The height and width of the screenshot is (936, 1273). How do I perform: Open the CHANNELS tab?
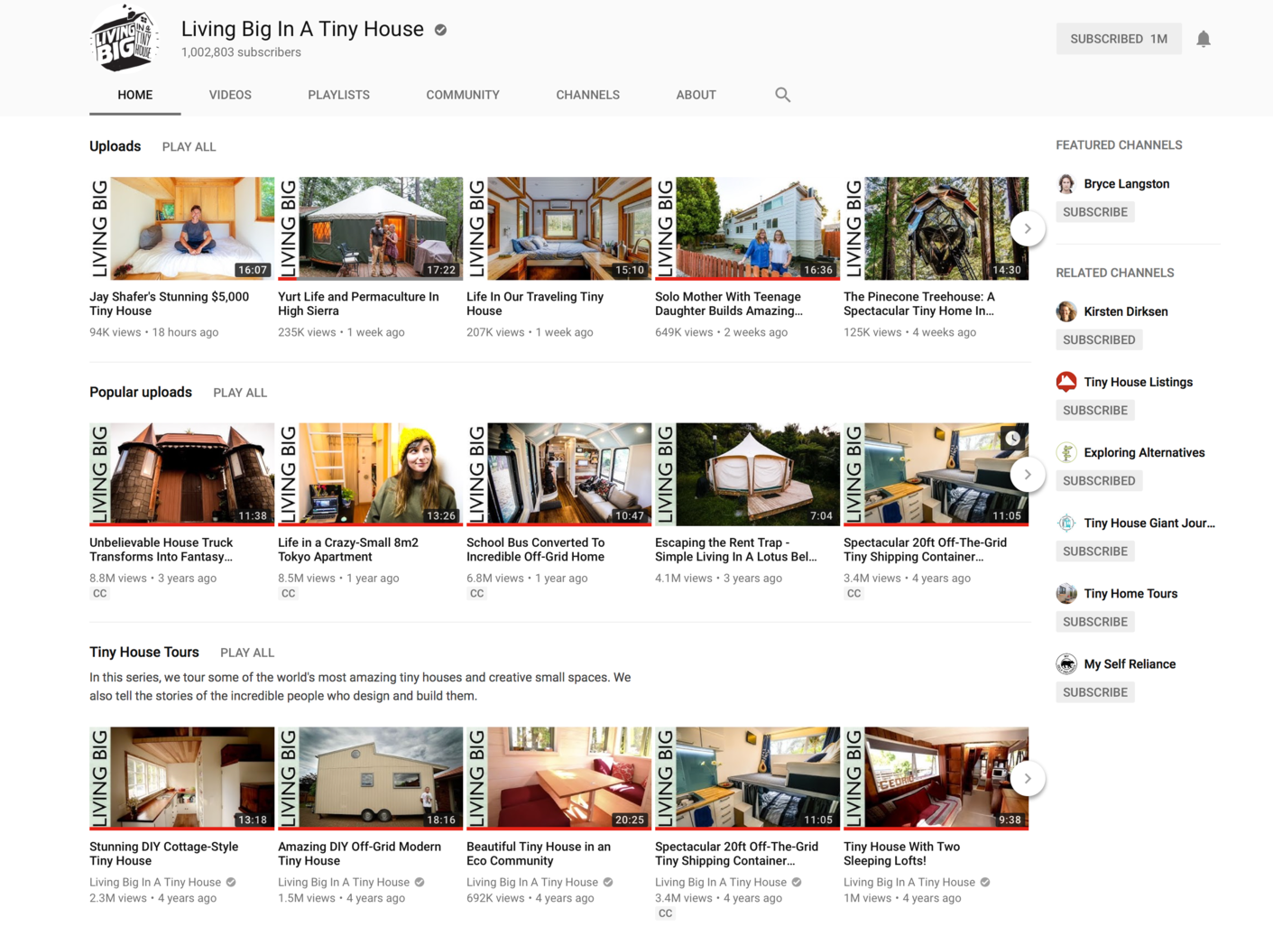[x=587, y=95]
